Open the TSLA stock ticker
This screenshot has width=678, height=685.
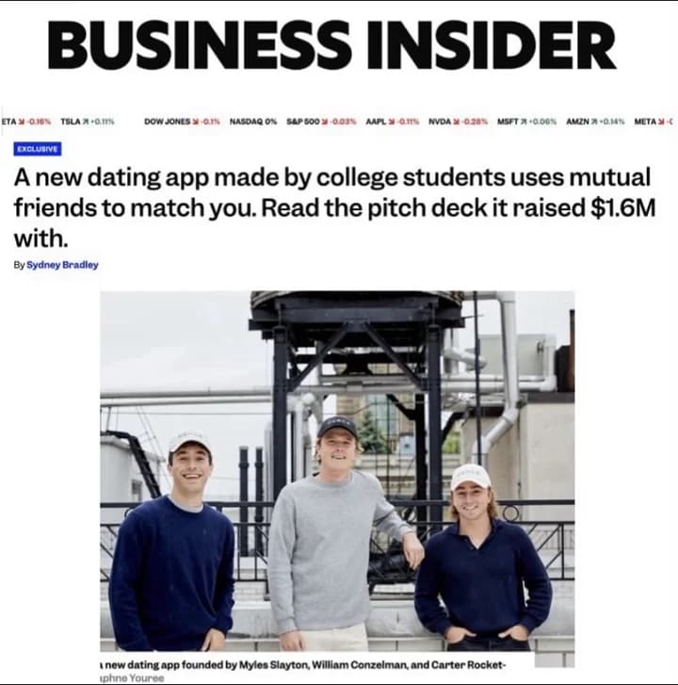tap(71, 122)
